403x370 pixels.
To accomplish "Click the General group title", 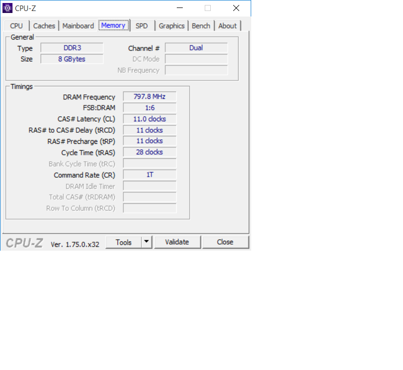I will [x=22, y=37].
